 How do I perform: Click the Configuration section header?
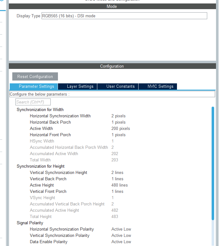click(x=112, y=66)
